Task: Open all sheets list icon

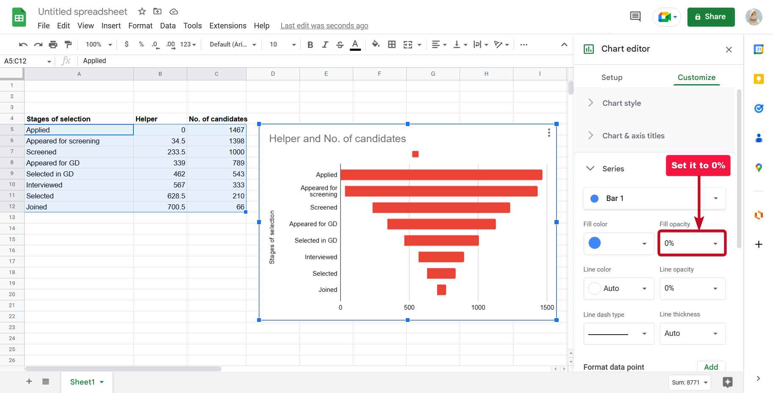Action: [46, 382]
